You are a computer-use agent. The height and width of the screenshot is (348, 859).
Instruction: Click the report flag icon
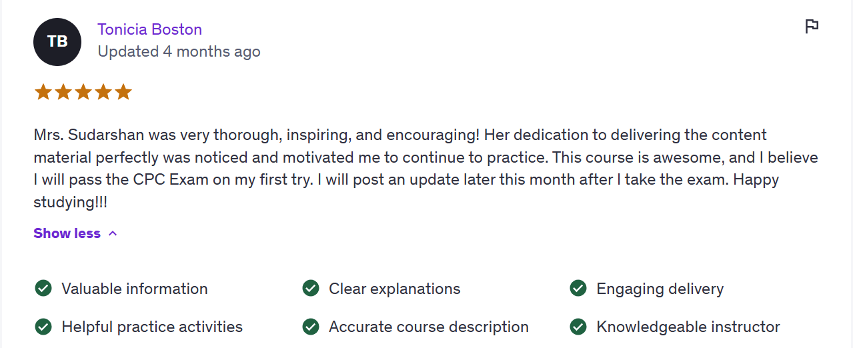[811, 27]
